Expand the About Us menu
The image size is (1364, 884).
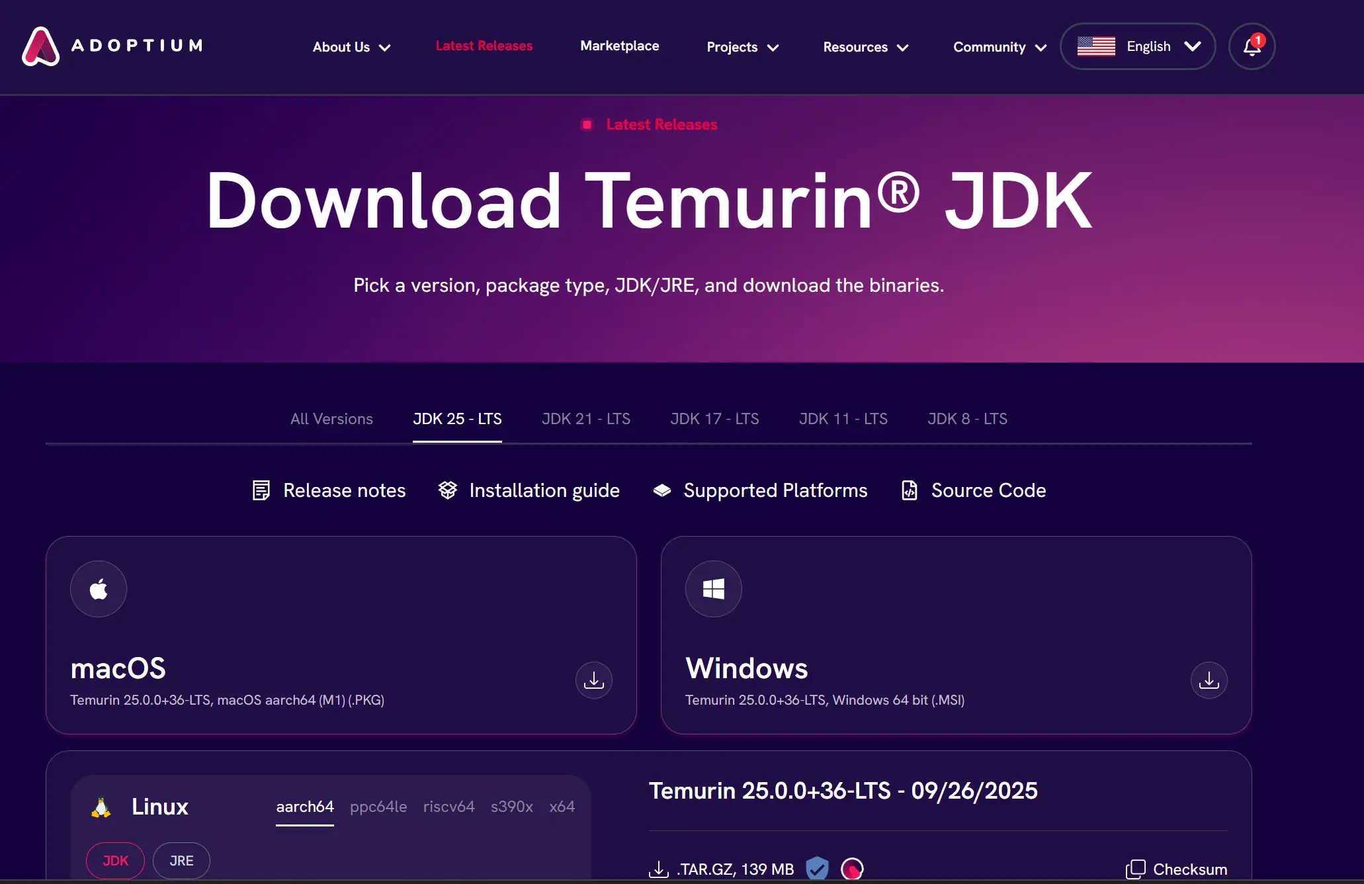[x=351, y=47]
